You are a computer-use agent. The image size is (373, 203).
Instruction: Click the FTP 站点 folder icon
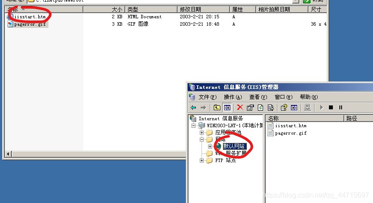point(209,160)
